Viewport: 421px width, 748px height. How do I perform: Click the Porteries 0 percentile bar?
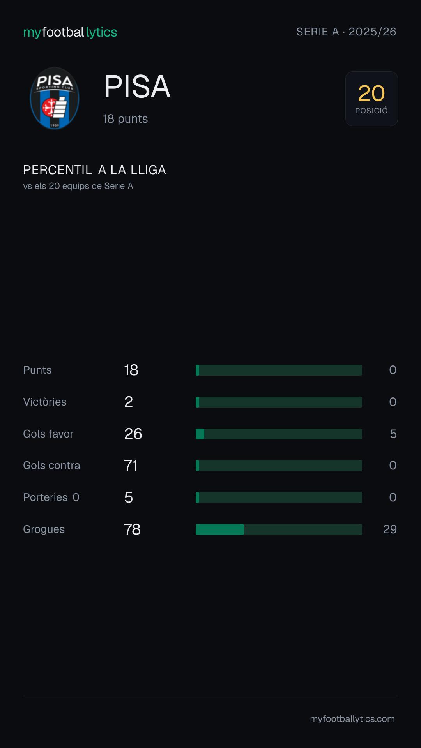[x=279, y=497]
